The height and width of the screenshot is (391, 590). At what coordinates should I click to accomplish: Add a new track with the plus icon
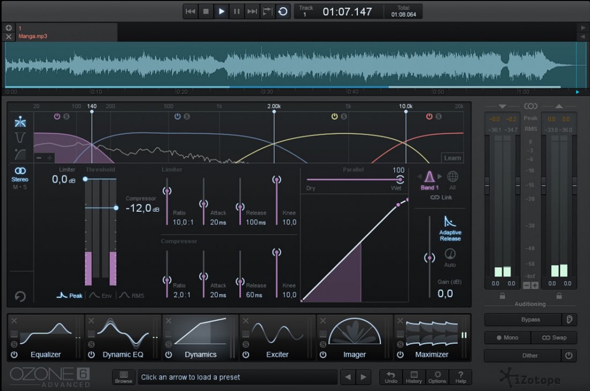coord(9,28)
